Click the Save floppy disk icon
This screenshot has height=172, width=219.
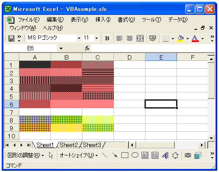tap(11, 39)
